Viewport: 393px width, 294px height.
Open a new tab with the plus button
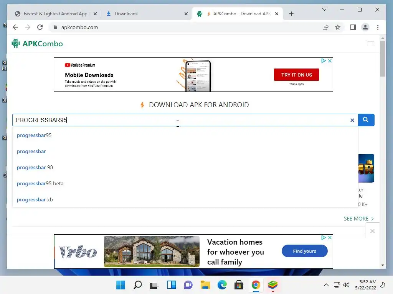[x=291, y=14]
